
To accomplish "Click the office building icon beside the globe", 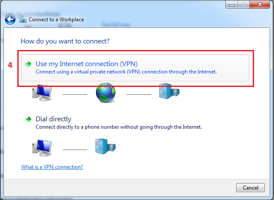I will [x=169, y=91].
